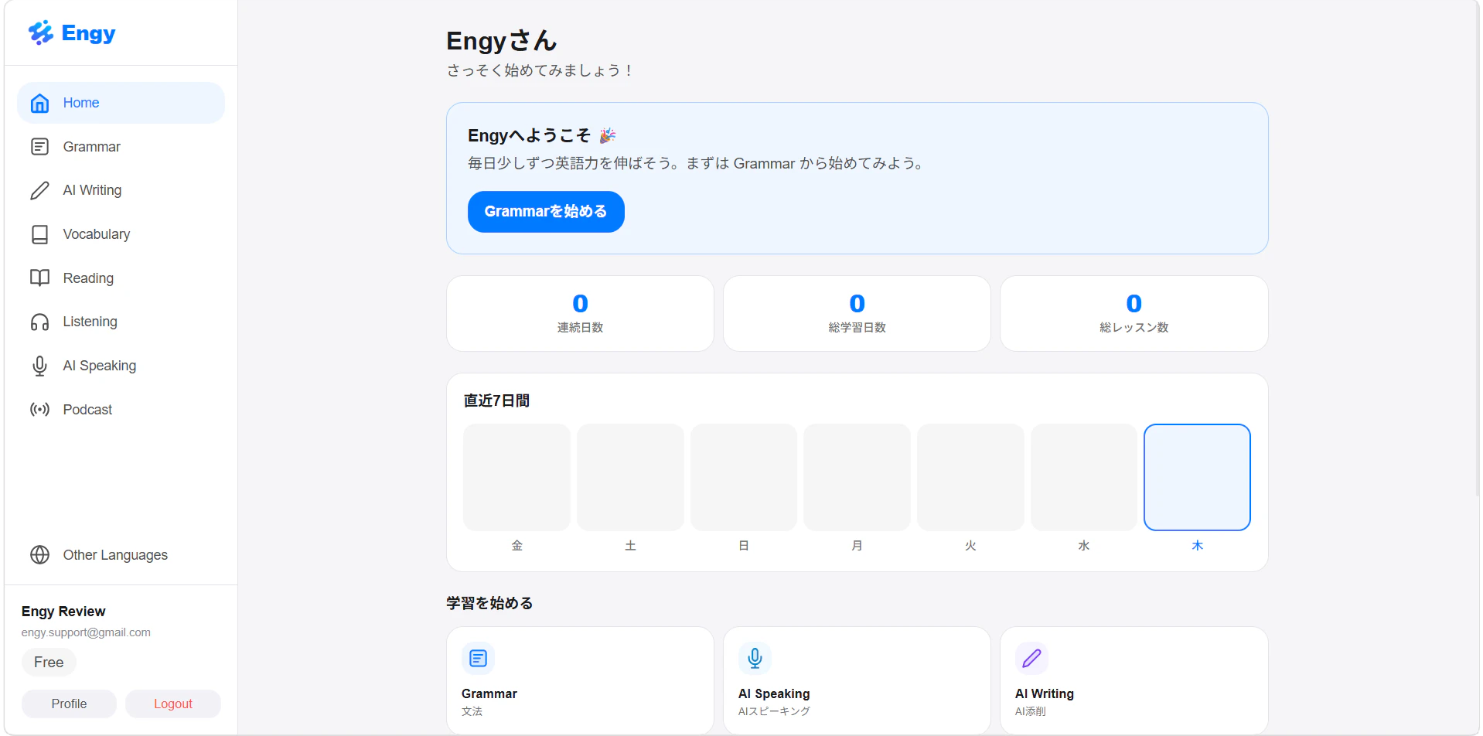
Task: Click the さっそく始めてみましょう subtitle
Action: click(540, 70)
